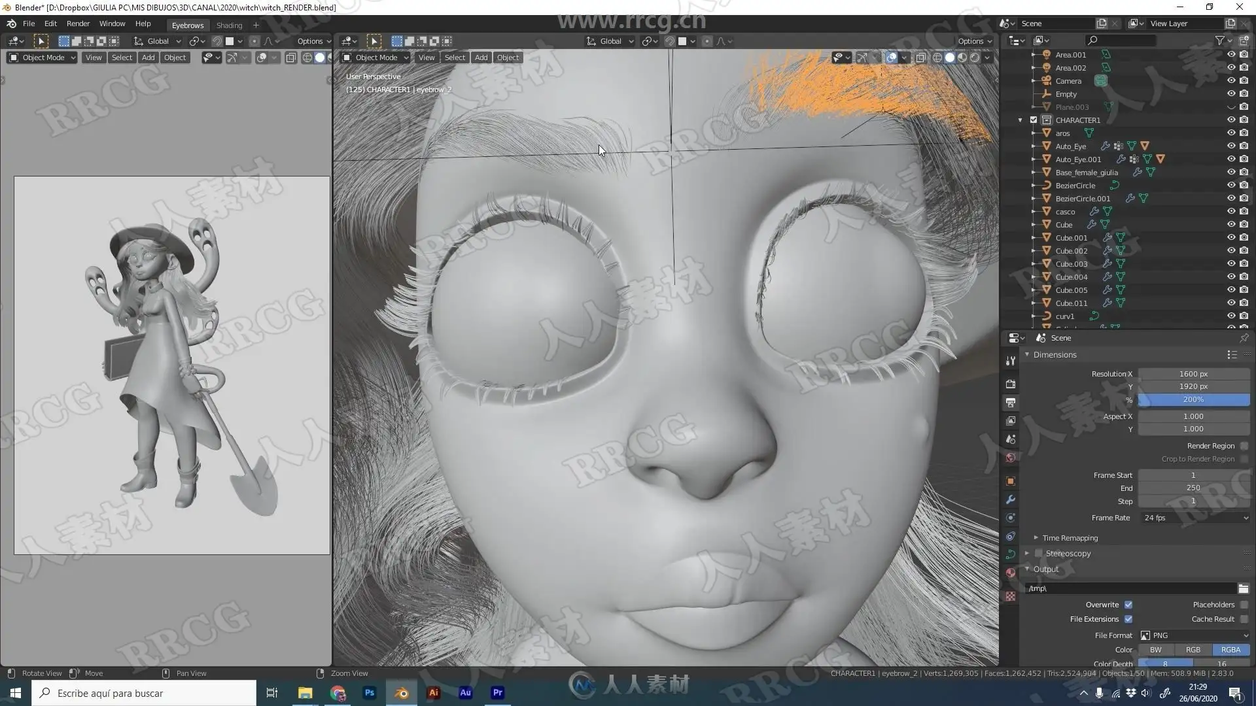Hide the casco object with eye icon
This screenshot has width=1256, height=706.
(1230, 211)
